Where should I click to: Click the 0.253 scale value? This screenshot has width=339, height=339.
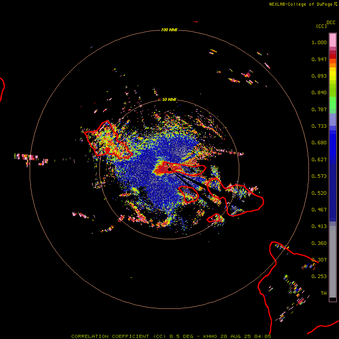pos(319,276)
